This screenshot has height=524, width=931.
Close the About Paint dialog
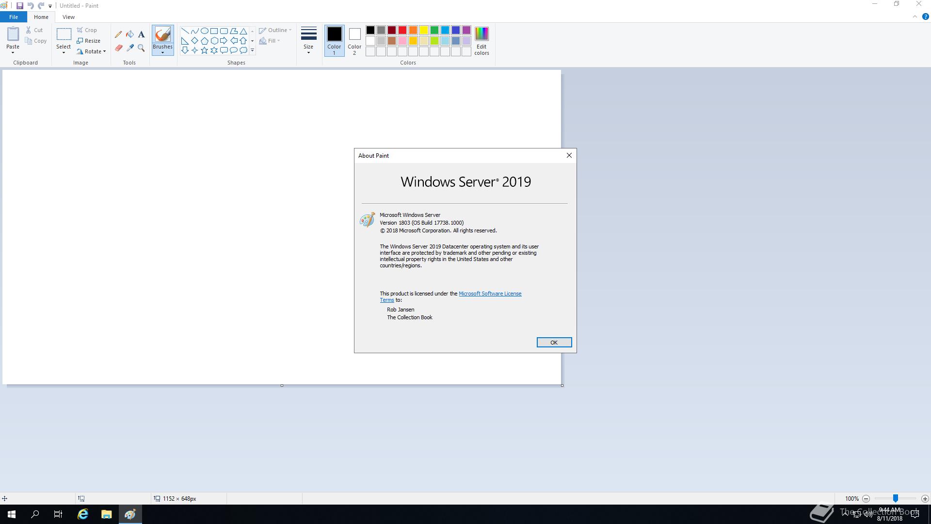click(569, 155)
